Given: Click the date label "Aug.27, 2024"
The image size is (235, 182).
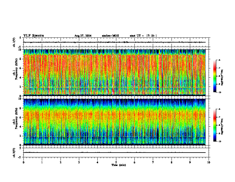Looking at the screenshot, I should (83, 36).
